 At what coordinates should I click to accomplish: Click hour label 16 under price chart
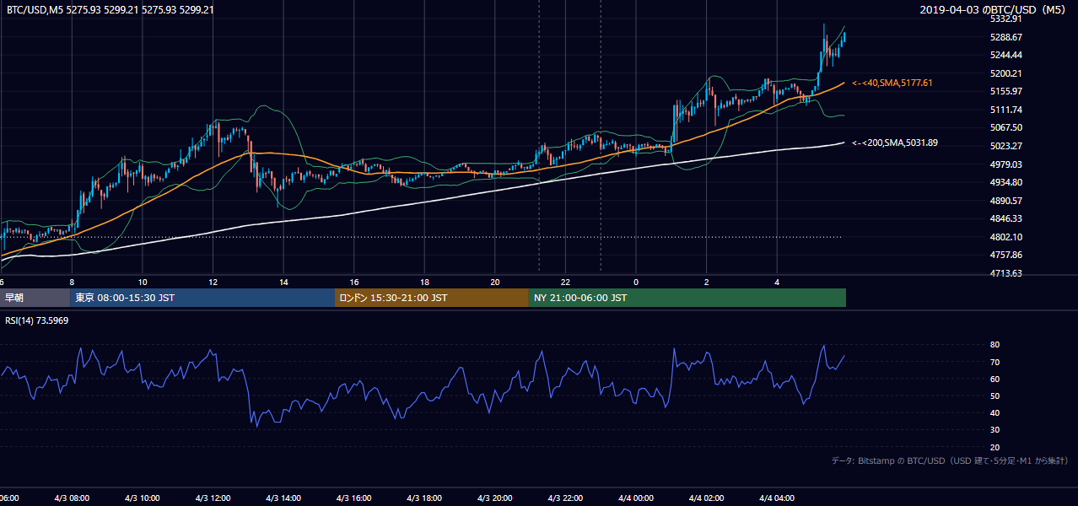click(x=354, y=282)
